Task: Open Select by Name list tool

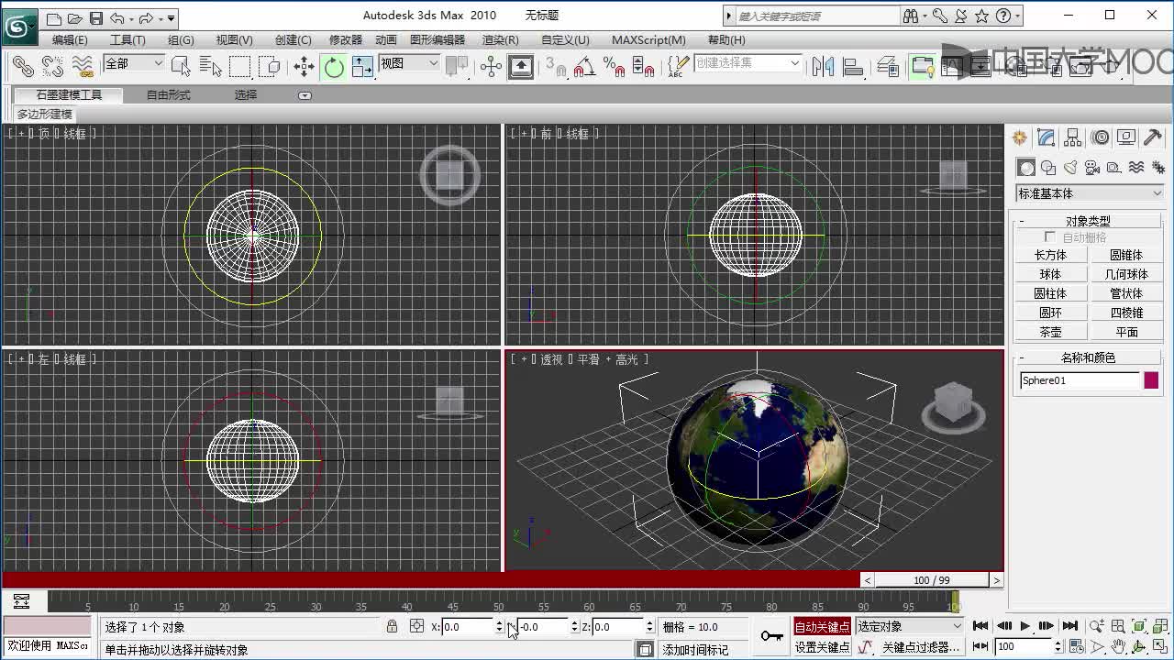Action: point(210,66)
